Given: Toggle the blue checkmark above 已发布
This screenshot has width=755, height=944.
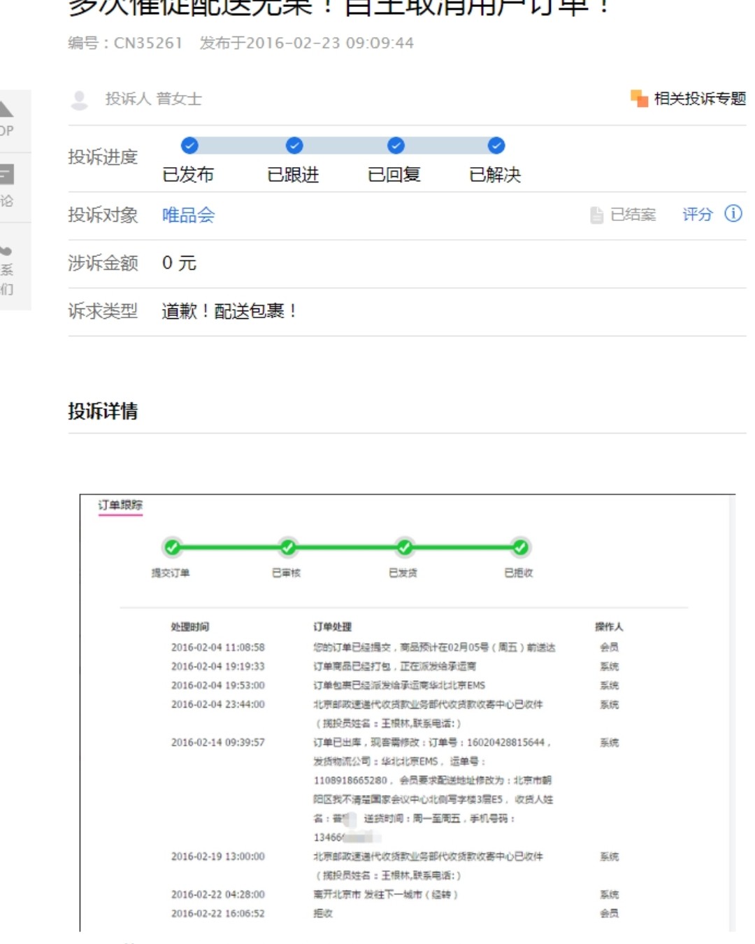Looking at the screenshot, I should (189, 146).
